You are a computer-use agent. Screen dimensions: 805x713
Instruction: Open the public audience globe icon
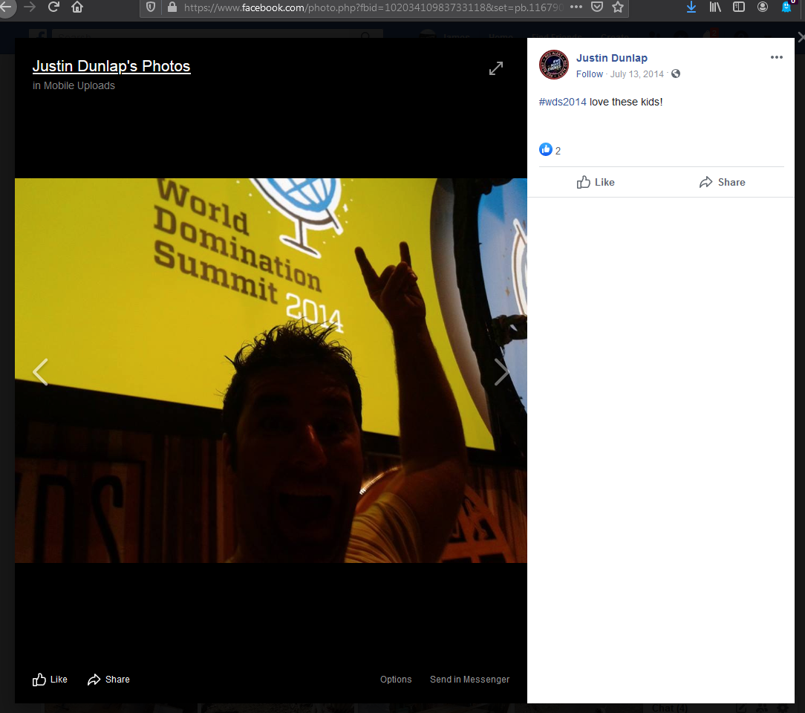point(676,74)
